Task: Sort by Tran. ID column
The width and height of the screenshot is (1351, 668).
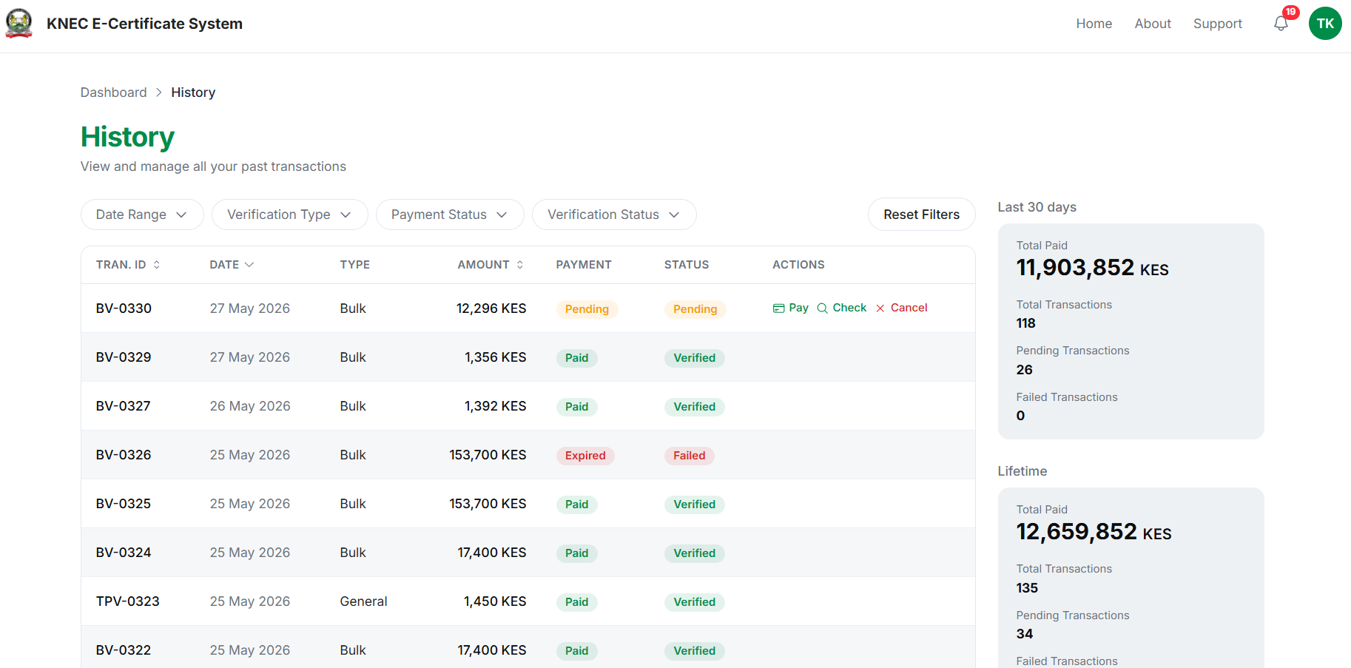Action: pos(128,265)
